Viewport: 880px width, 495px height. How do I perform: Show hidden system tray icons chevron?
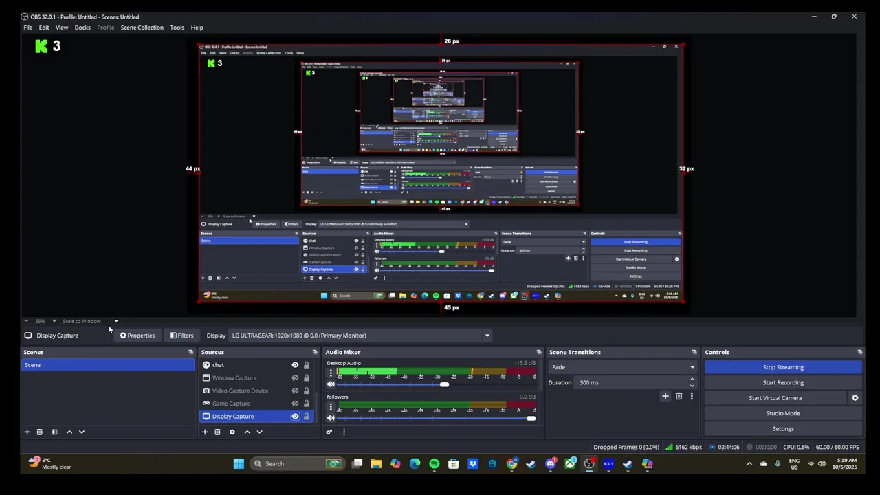[x=749, y=464]
